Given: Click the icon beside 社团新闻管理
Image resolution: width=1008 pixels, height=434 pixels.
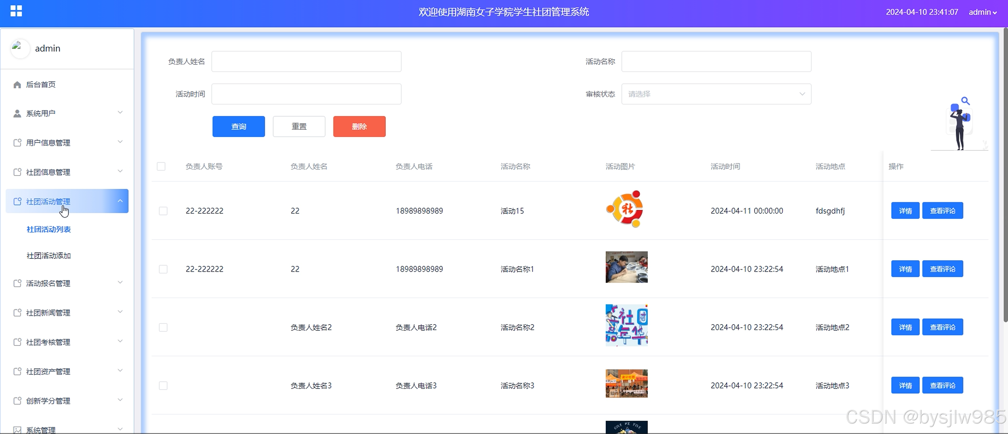Looking at the screenshot, I should click(17, 312).
